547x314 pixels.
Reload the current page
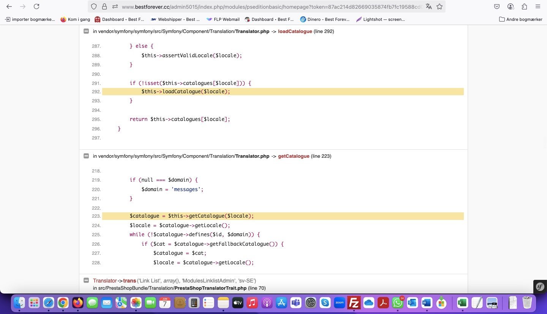(x=36, y=6)
